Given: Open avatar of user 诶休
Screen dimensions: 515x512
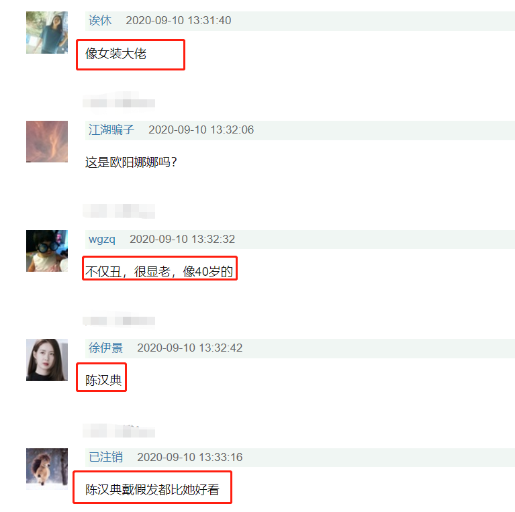Looking at the screenshot, I should (47, 32).
